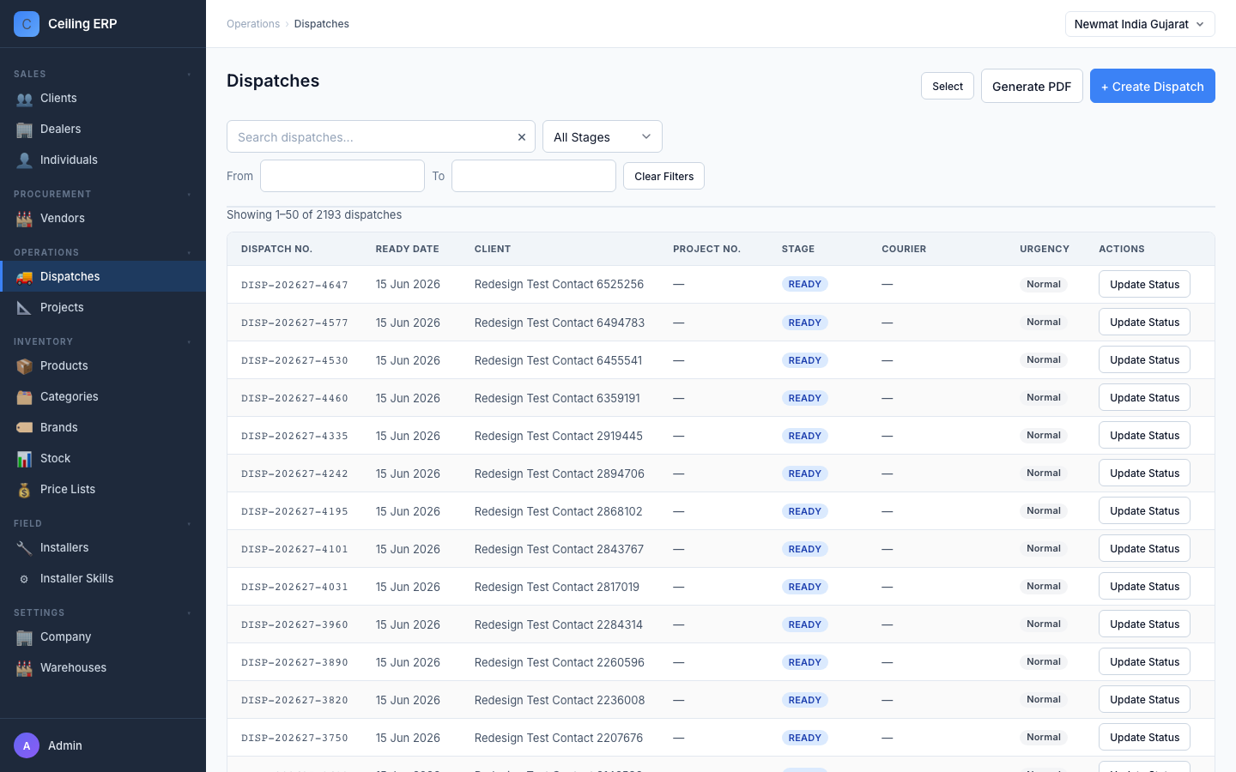The width and height of the screenshot is (1236, 772).
Task: Collapse the Inventory sidebar section
Action: 189,342
